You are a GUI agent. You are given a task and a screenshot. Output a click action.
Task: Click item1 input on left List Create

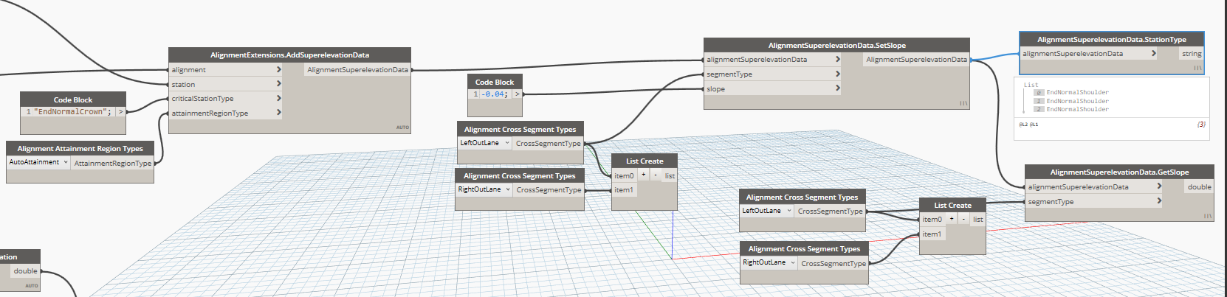coord(624,189)
